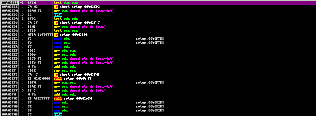This screenshot has height=116, width=316.
Task: Click 'add edx,edi' at address 00403F01
Action: pyautogui.click(x=65, y=95)
